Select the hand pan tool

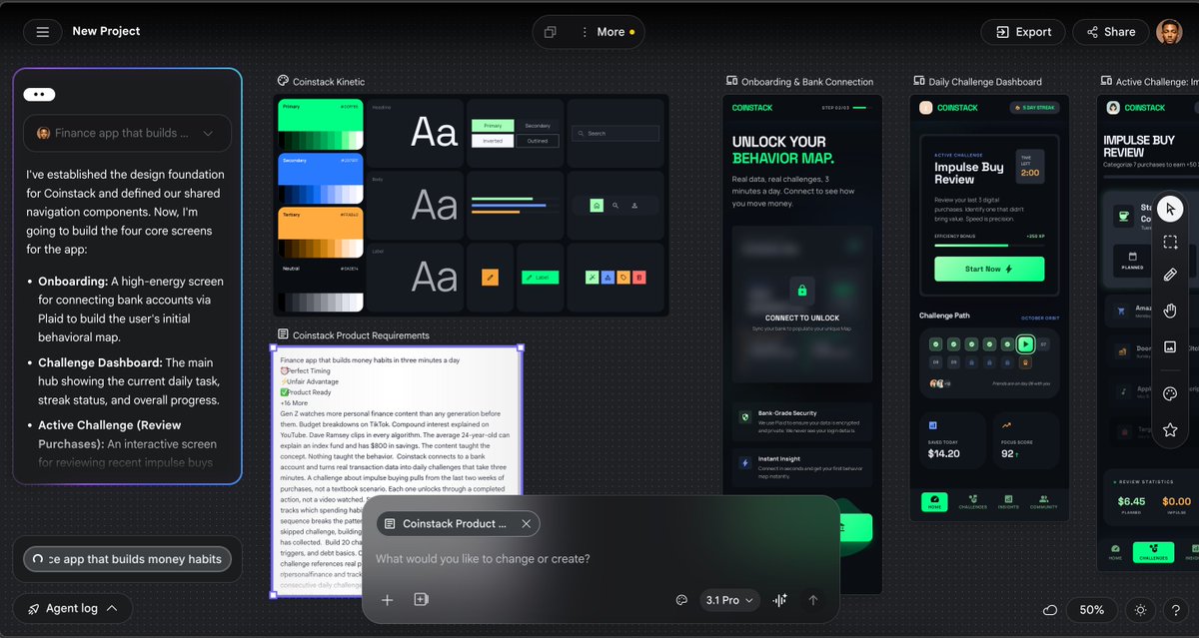click(1171, 312)
